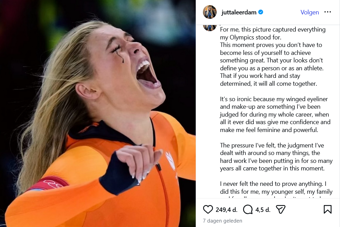This screenshot has width=340, height=227.
Task: Share the post with the paper plane icon
Action: point(281,210)
